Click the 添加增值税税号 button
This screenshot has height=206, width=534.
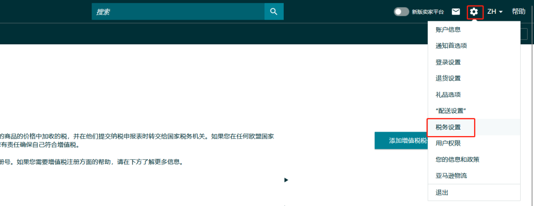401,140
